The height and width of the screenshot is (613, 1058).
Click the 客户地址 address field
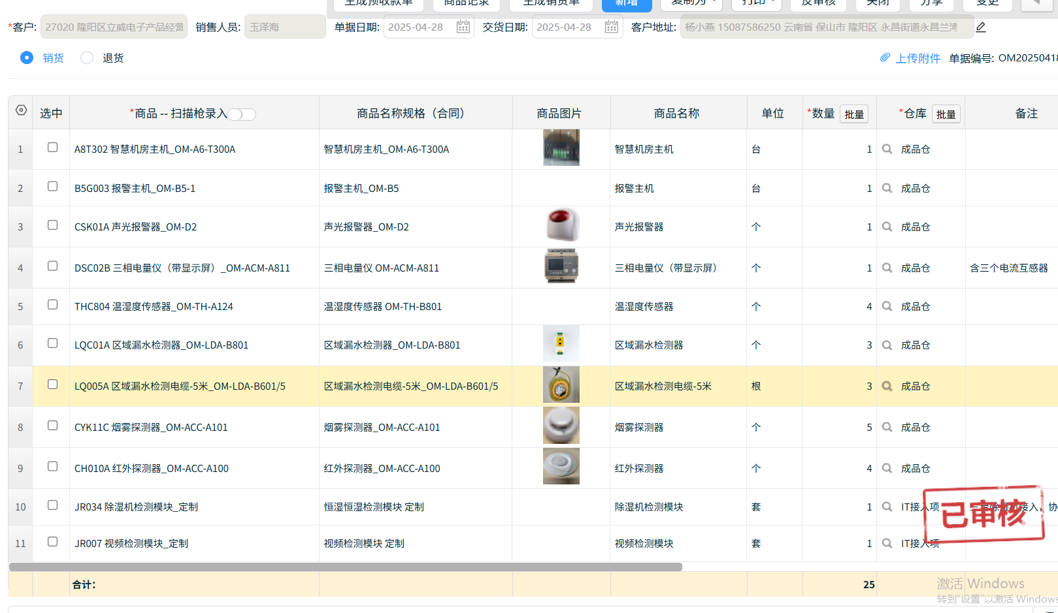pos(827,27)
